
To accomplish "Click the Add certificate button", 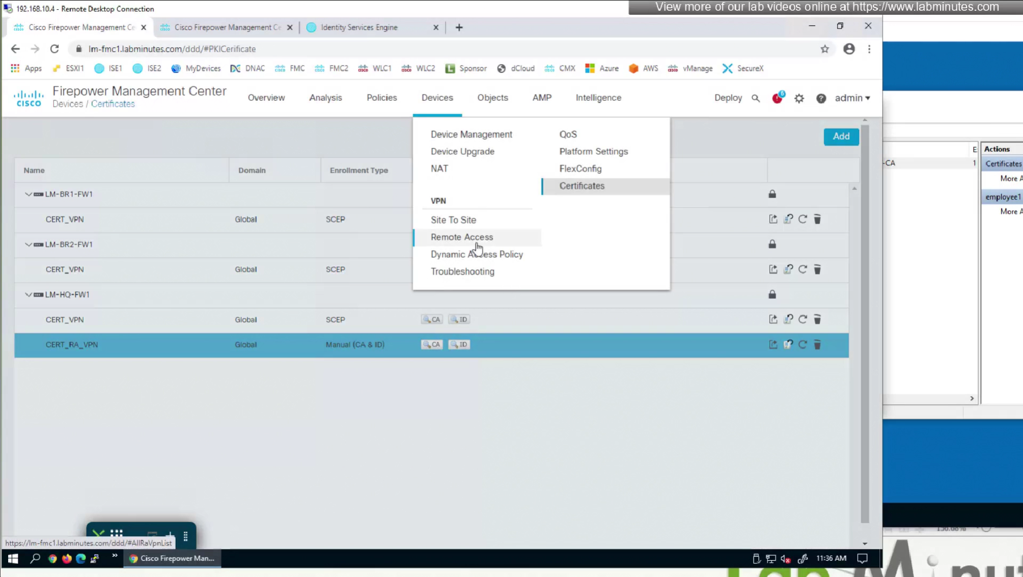I will tap(841, 136).
